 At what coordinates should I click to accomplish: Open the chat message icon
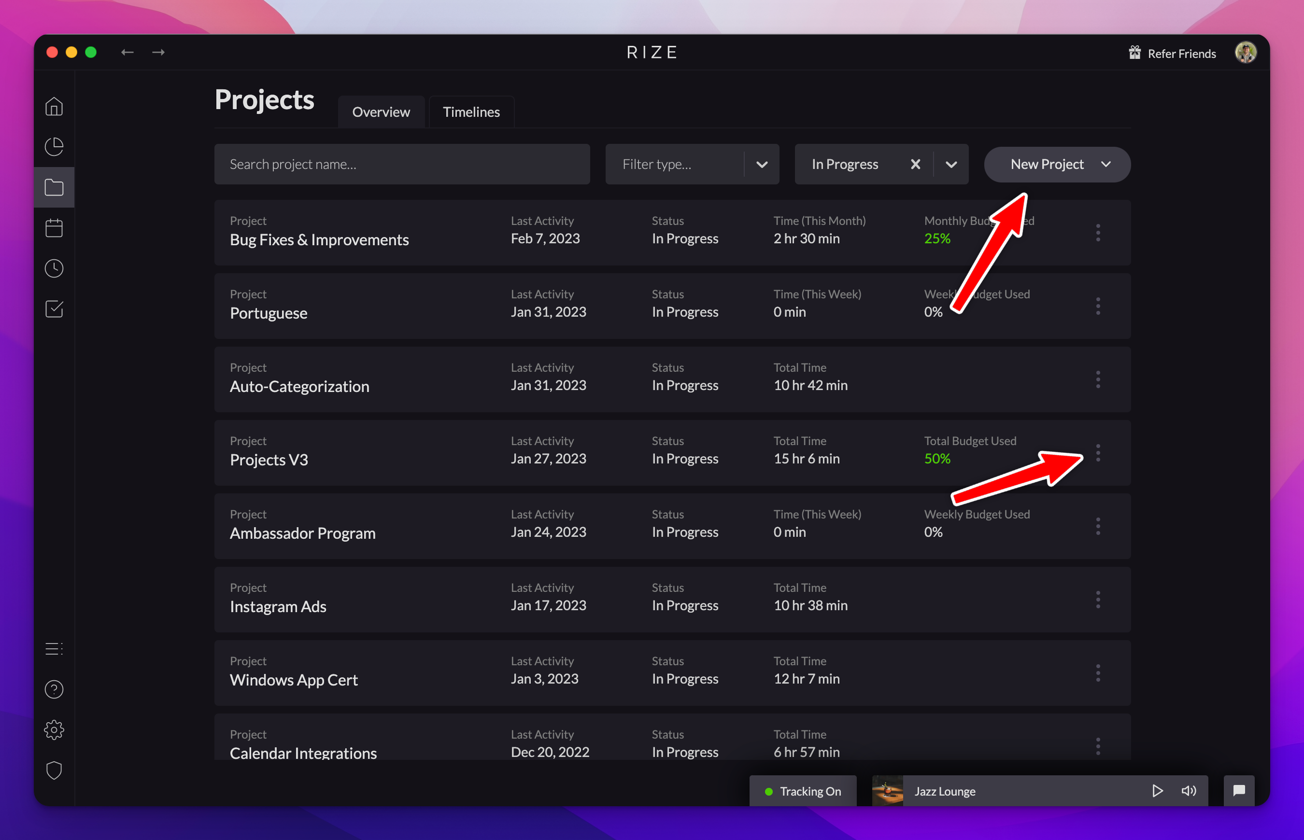[x=1239, y=791]
